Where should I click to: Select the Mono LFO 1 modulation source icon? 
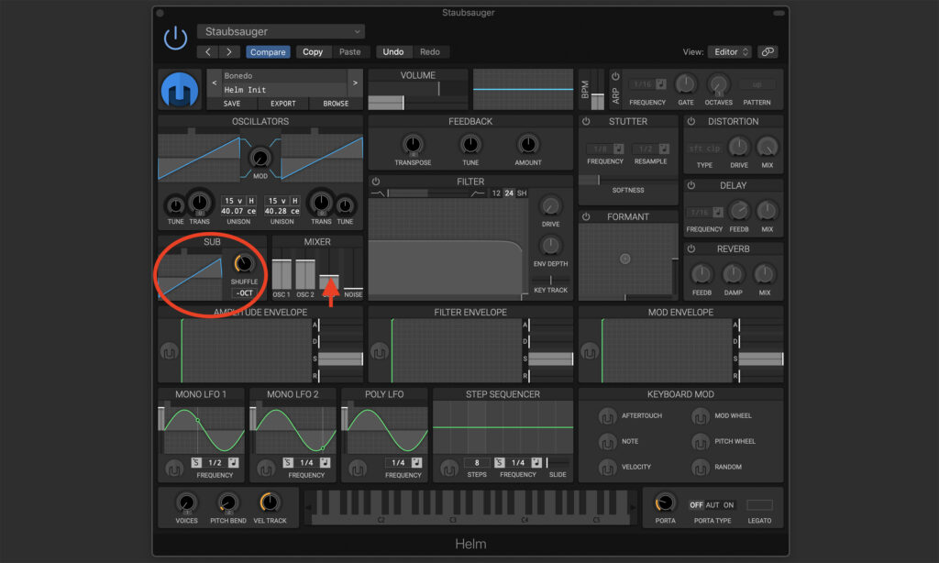tap(173, 469)
